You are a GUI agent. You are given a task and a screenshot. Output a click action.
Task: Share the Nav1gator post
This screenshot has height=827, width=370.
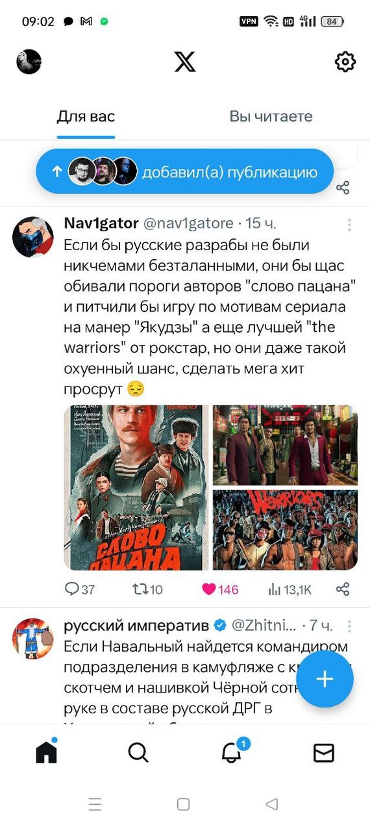[343, 589]
